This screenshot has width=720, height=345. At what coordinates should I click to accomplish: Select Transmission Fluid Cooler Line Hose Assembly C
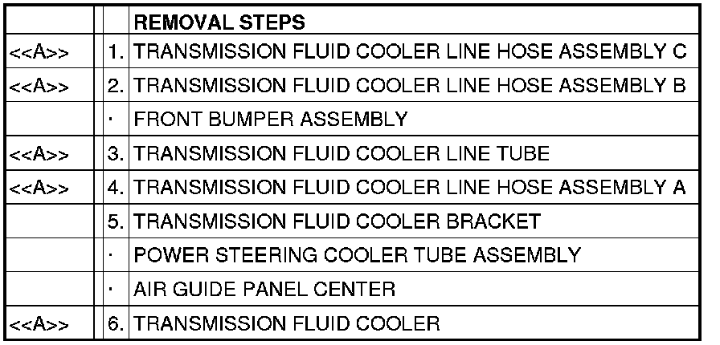[x=410, y=52]
